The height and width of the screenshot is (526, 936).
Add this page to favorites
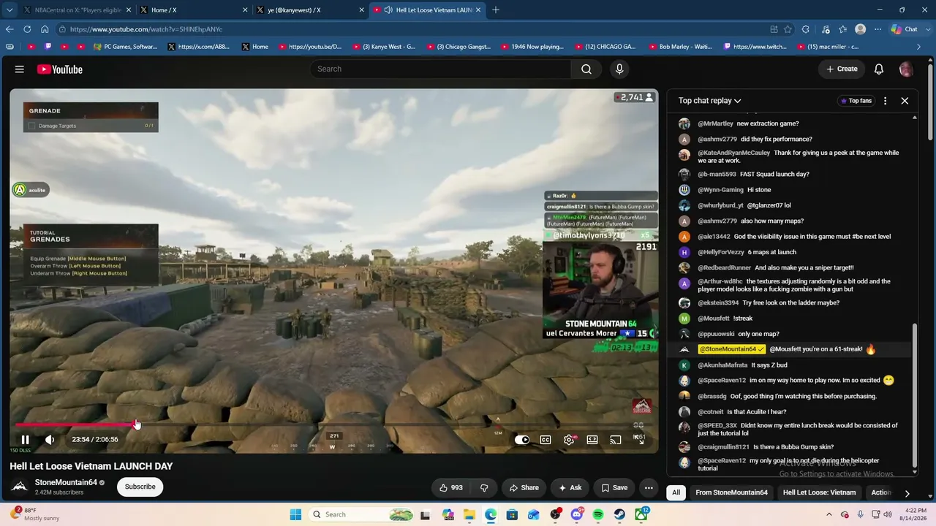click(x=788, y=29)
